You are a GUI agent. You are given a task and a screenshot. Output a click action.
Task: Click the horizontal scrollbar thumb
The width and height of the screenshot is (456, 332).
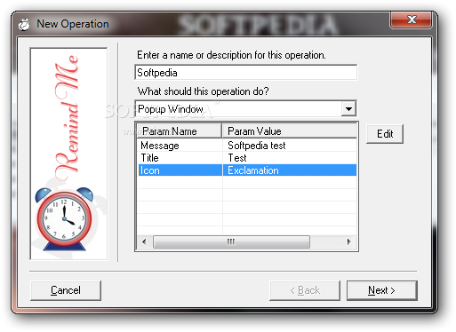(231, 241)
